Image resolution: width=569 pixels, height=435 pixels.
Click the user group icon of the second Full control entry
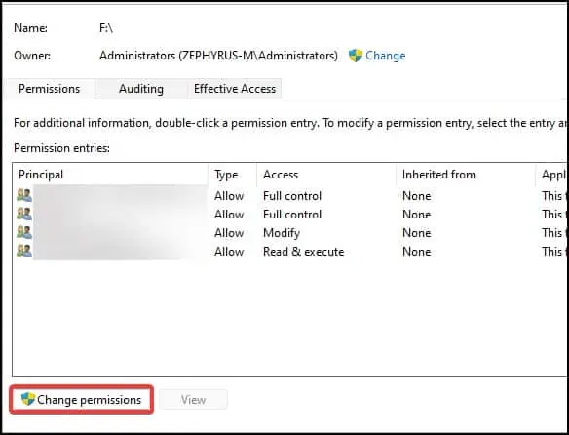24,214
